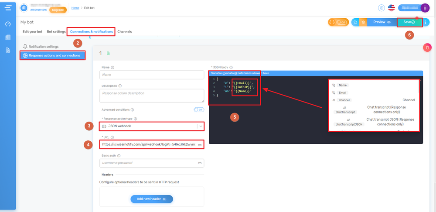
Task: Switch to the Bot settings tab
Action: coord(56,32)
